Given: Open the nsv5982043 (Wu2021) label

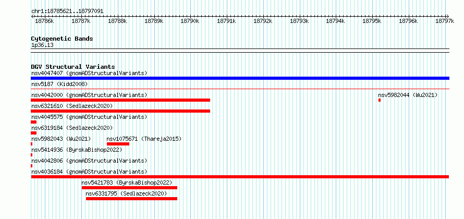Looking at the screenshot, I should pos(61,139).
